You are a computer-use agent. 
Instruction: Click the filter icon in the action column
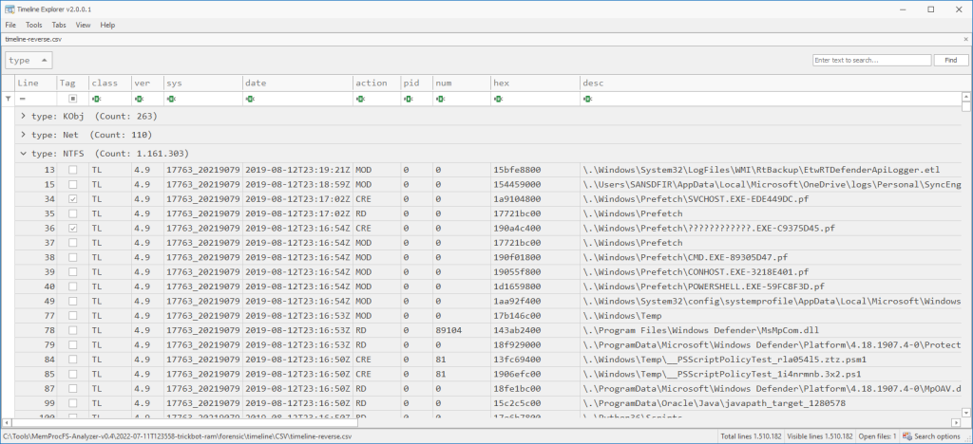coord(360,99)
